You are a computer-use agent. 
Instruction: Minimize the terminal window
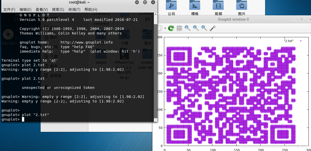click(137, 2)
